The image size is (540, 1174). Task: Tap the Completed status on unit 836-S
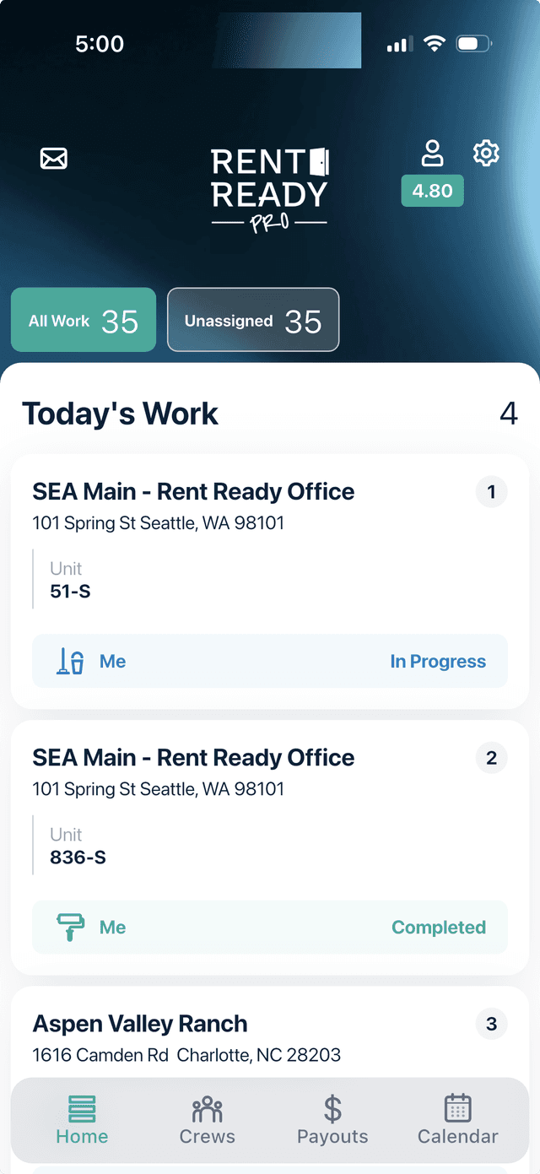click(x=439, y=927)
